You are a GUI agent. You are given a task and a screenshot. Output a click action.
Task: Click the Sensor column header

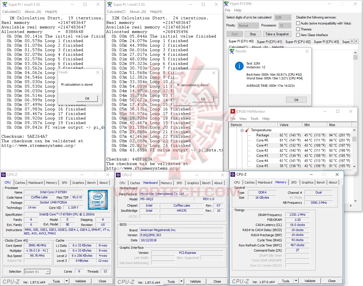pos(253,125)
